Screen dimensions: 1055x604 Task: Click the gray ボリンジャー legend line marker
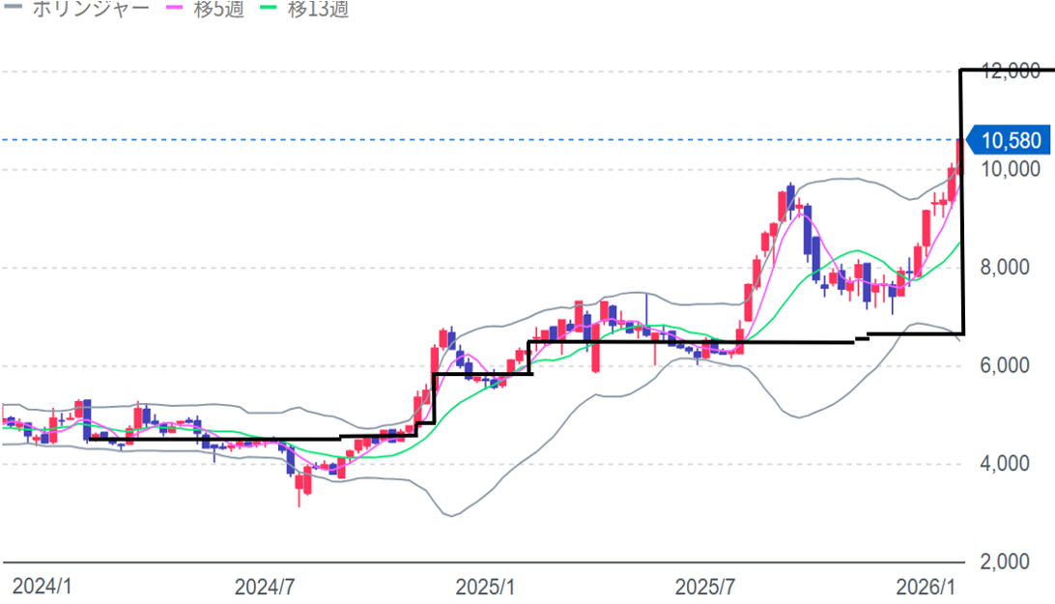pyautogui.click(x=14, y=10)
